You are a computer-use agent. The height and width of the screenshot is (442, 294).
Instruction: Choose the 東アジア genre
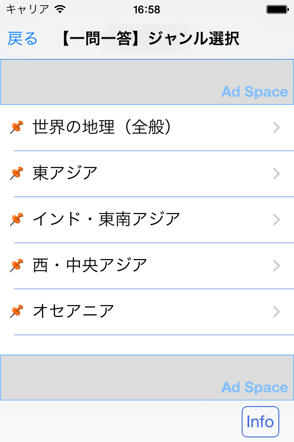(x=65, y=174)
